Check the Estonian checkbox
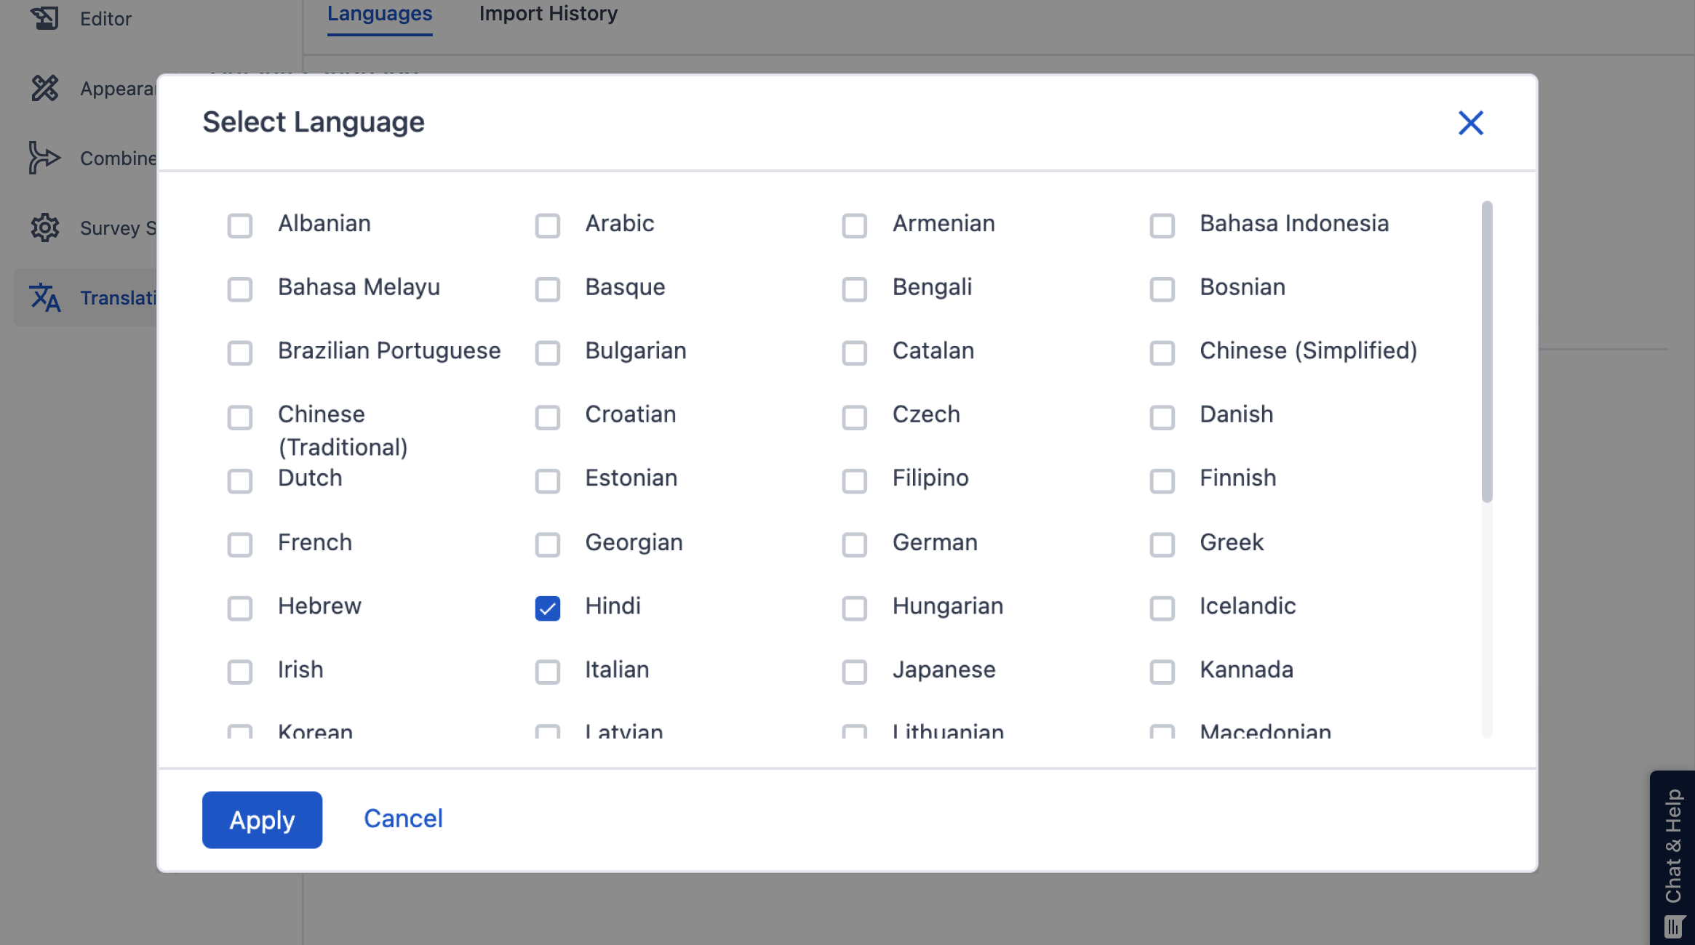 pyautogui.click(x=548, y=480)
